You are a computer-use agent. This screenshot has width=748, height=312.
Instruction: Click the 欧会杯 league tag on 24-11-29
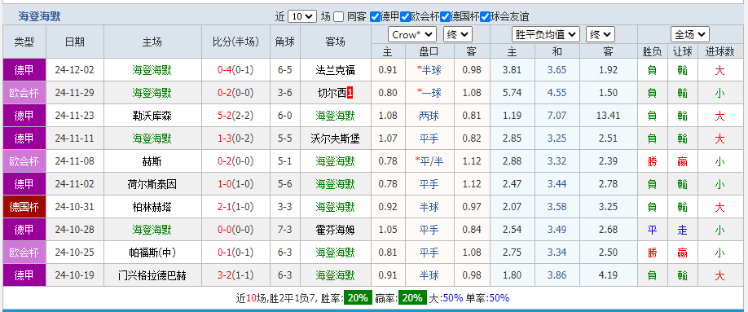click(24, 93)
